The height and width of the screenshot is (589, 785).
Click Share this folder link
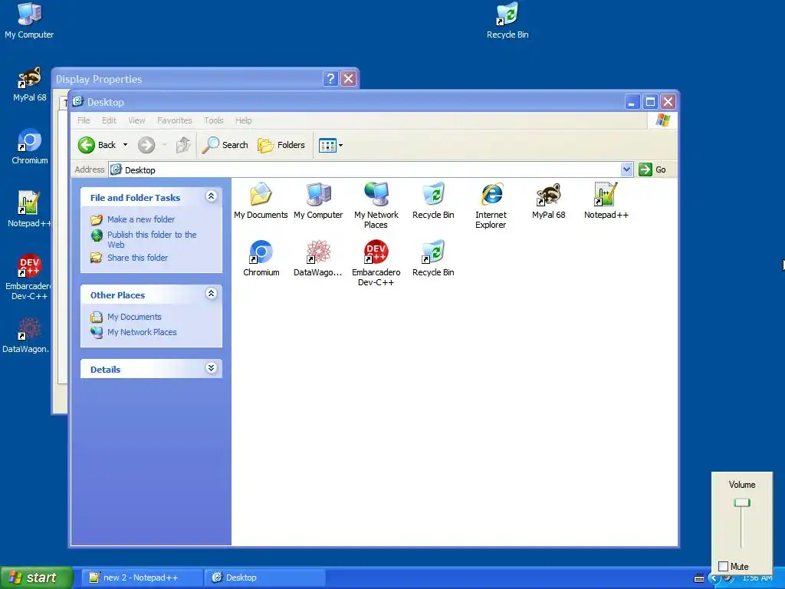pyautogui.click(x=138, y=258)
